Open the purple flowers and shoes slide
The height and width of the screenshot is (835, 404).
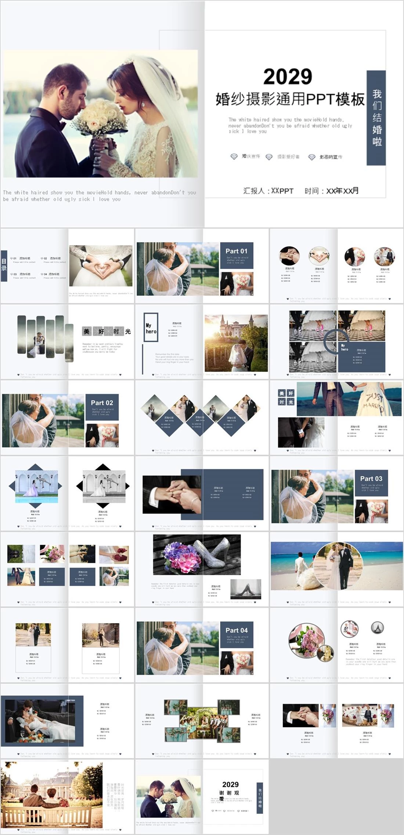(202, 569)
